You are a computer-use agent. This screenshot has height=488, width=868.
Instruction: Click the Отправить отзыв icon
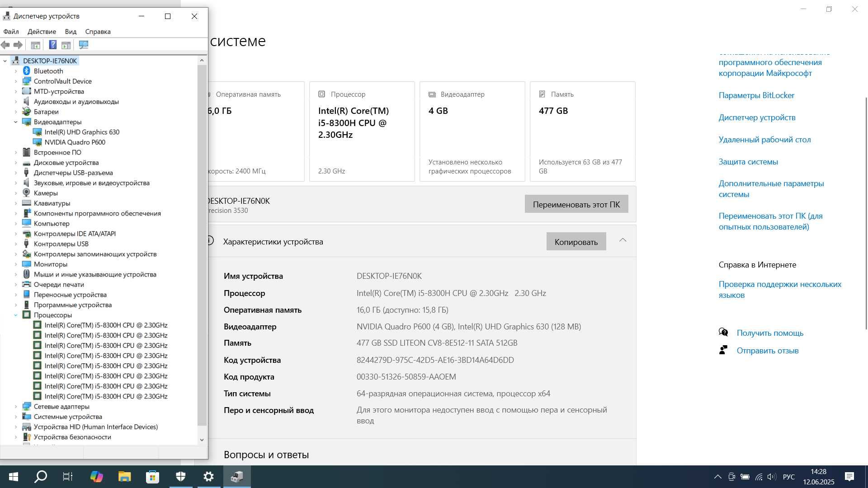[723, 350]
